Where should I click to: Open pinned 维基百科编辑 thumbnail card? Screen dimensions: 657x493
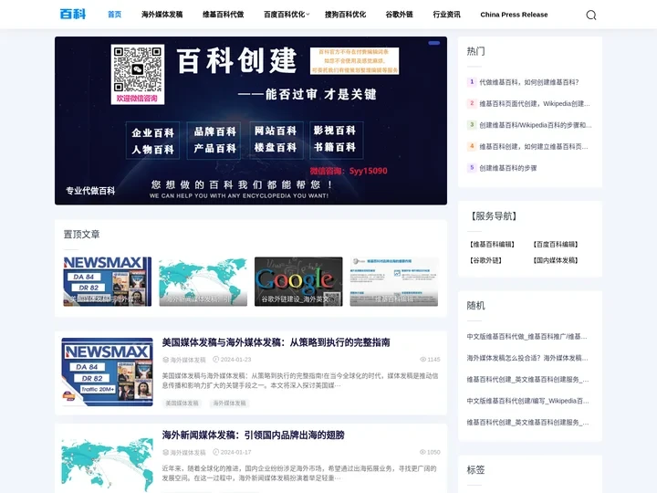(x=394, y=281)
